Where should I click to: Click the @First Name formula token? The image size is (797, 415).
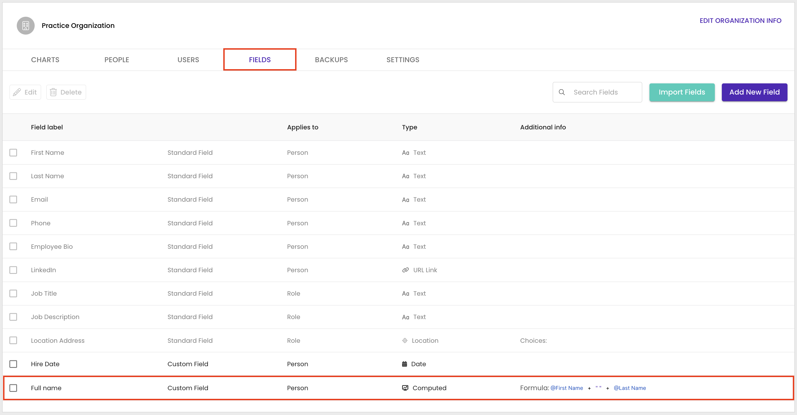566,388
